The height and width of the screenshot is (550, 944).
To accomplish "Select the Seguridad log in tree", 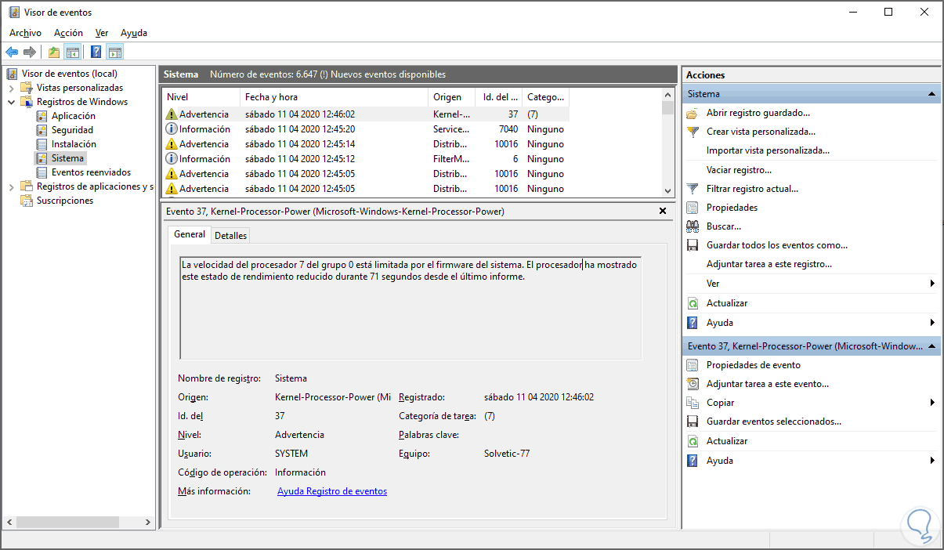I will (x=72, y=130).
